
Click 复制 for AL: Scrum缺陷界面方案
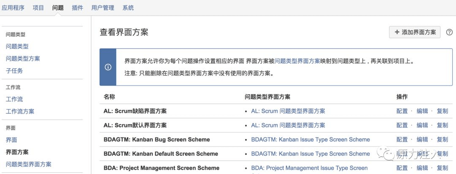pos(442,111)
